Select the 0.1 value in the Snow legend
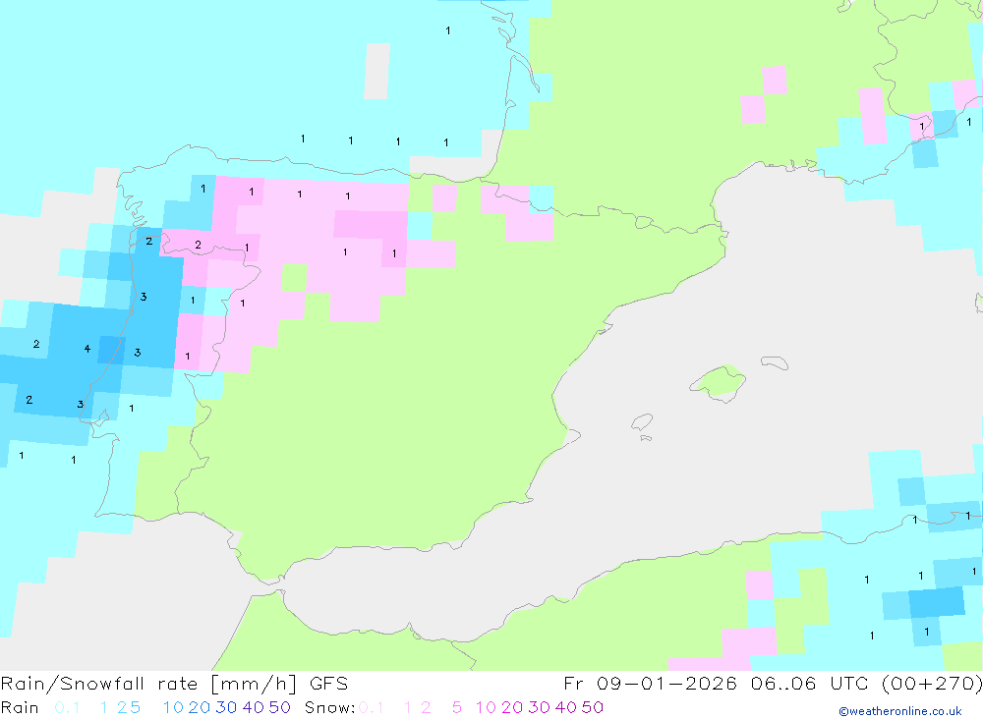The width and height of the screenshot is (983, 720). pyautogui.click(x=372, y=707)
